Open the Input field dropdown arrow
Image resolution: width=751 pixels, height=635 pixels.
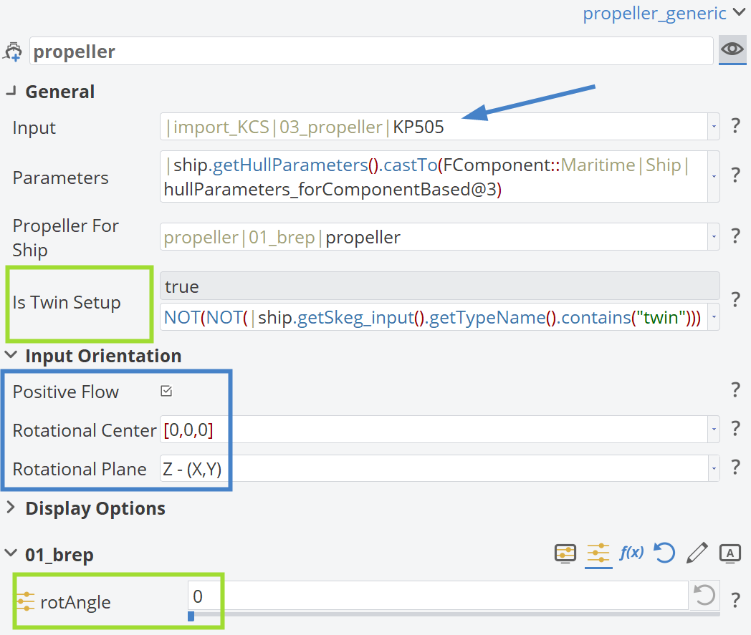(x=714, y=127)
